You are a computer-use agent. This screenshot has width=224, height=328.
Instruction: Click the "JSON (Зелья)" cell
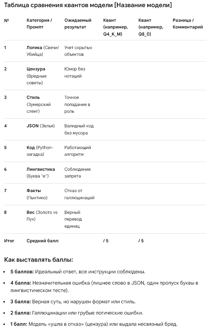[40, 126]
